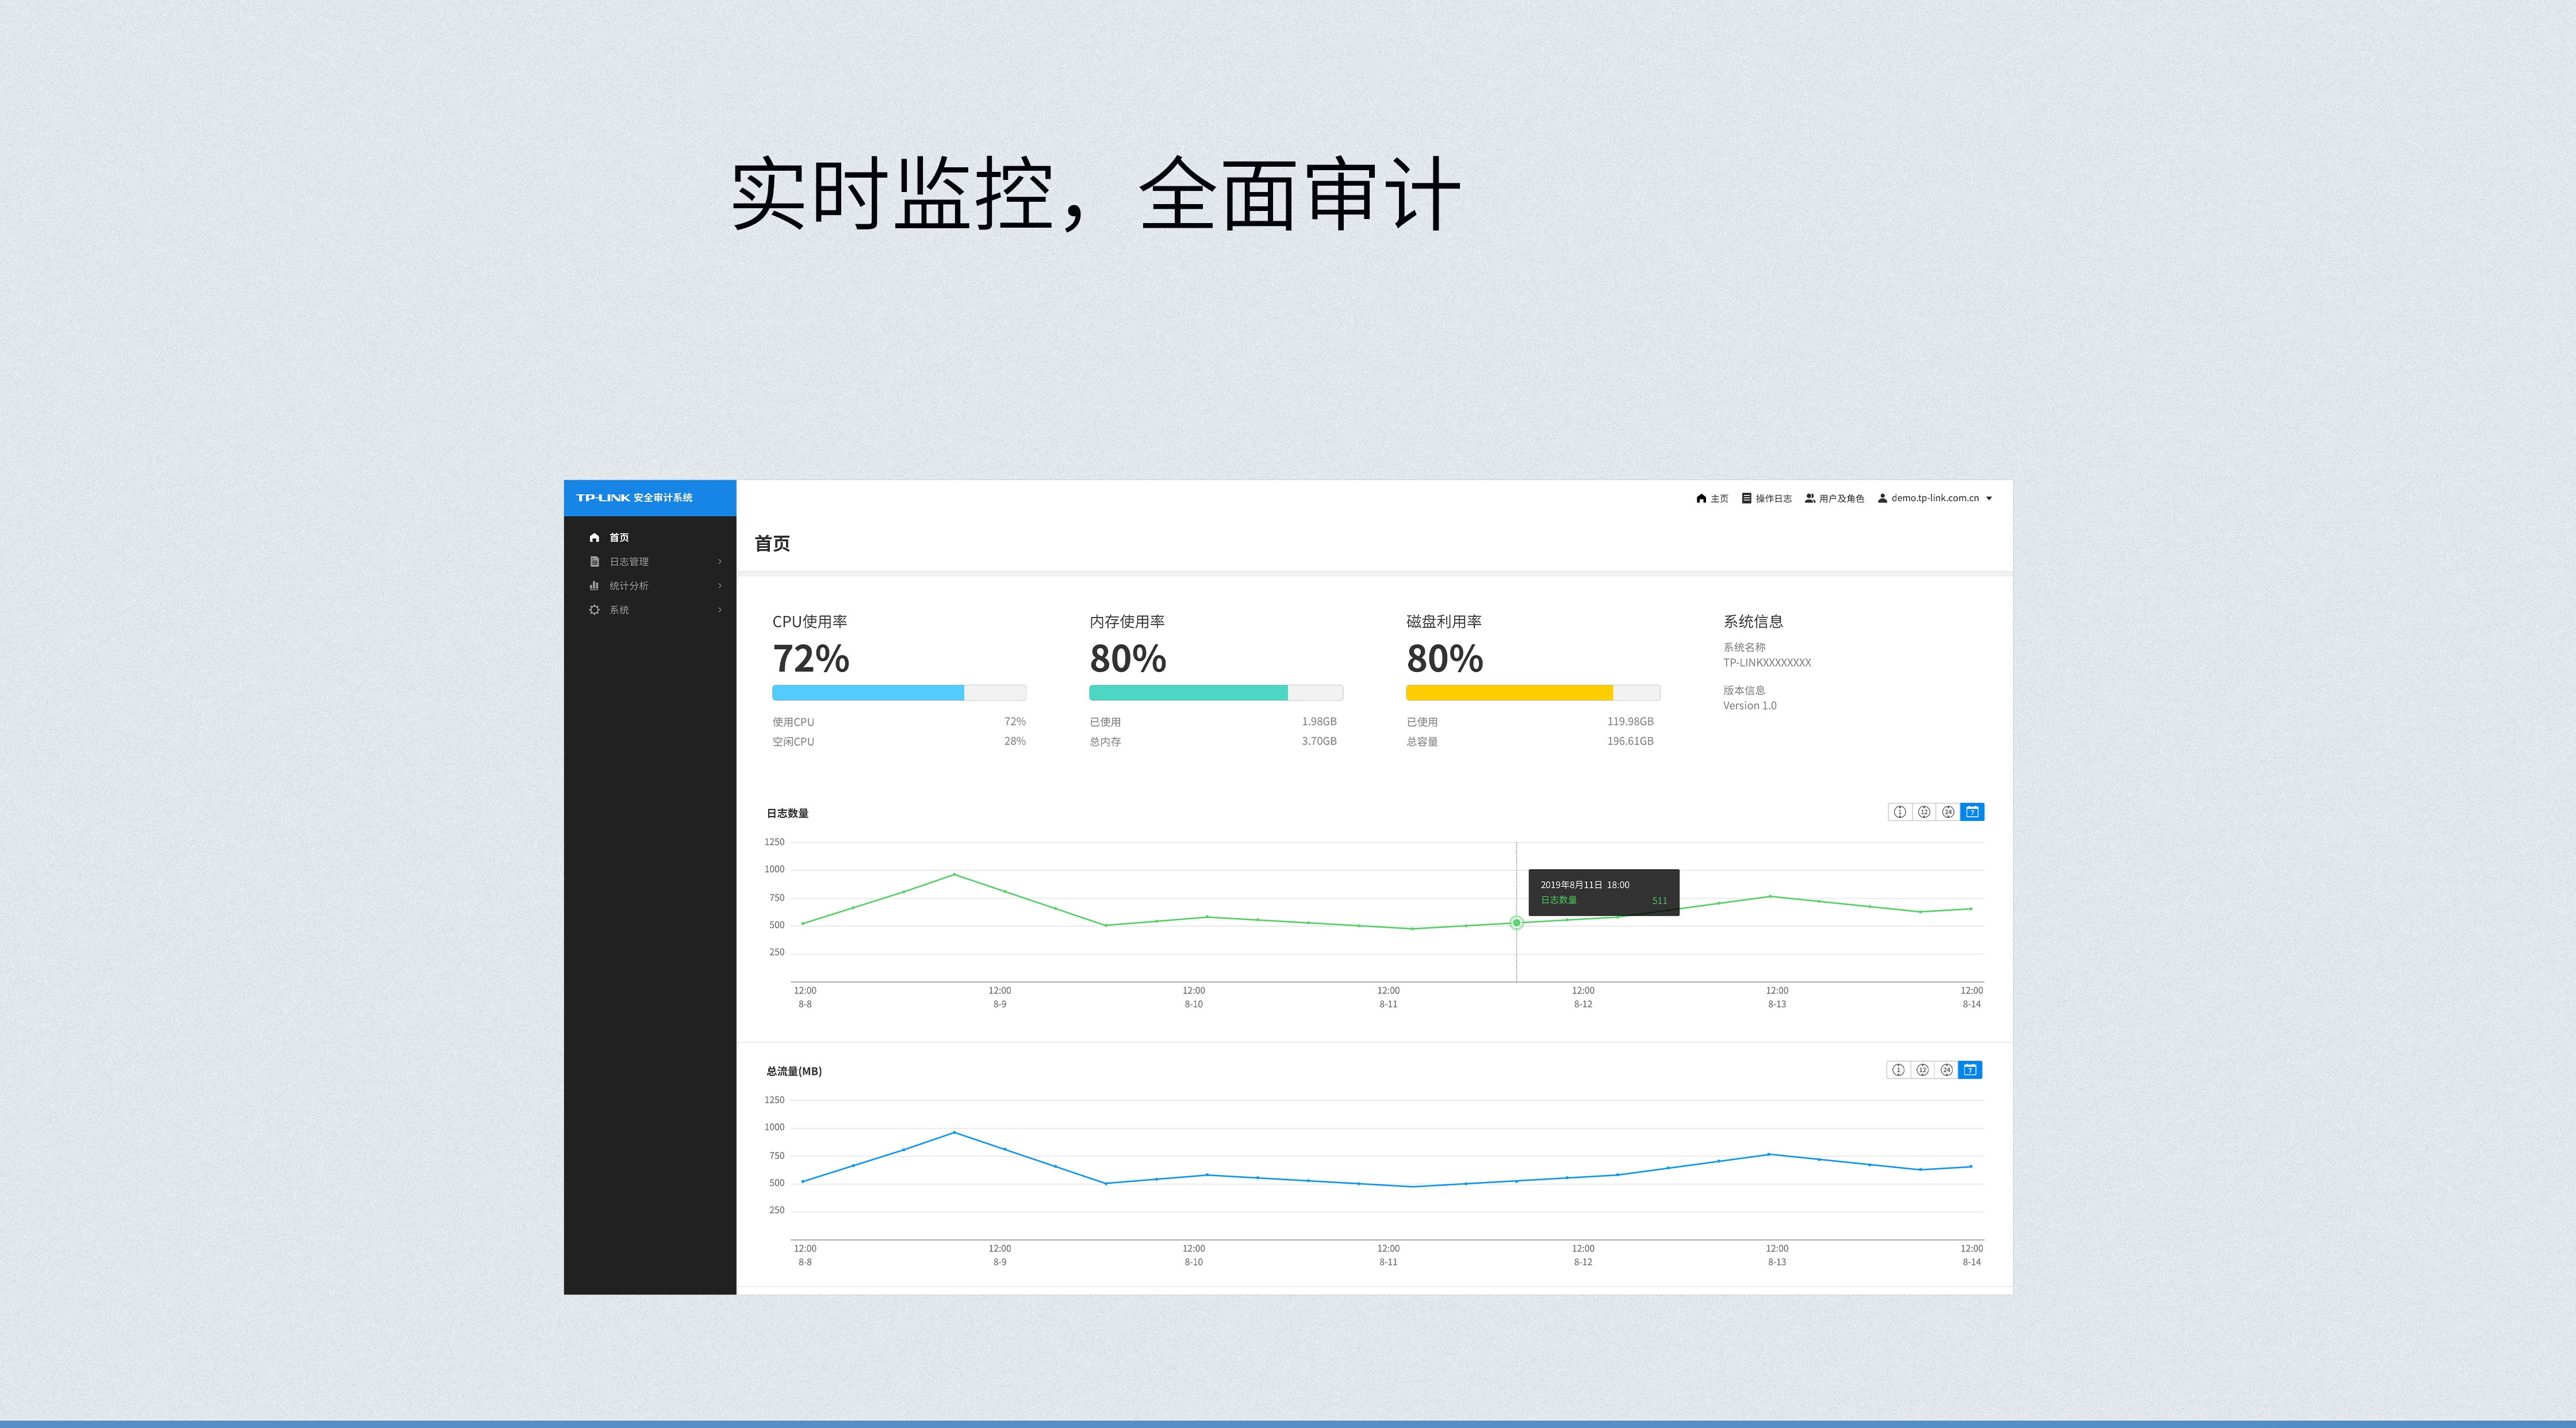Select 24-hour range on 总流量 chart
The width and height of the screenshot is (2576, 1428).
[x=1946, y=1071]
